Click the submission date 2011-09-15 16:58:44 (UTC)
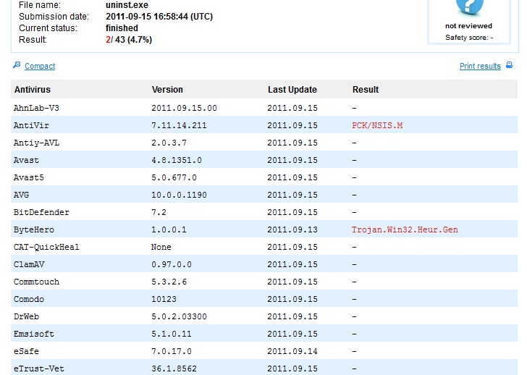Screen dimensions: 527x375 159,17
